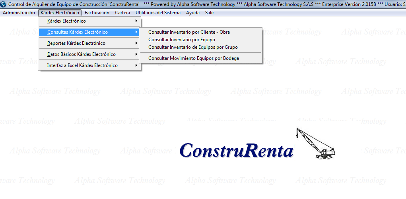Click the ConstruRenta app icon in title bar
Screen dimensions: 406x199
(x=4, y=4)
